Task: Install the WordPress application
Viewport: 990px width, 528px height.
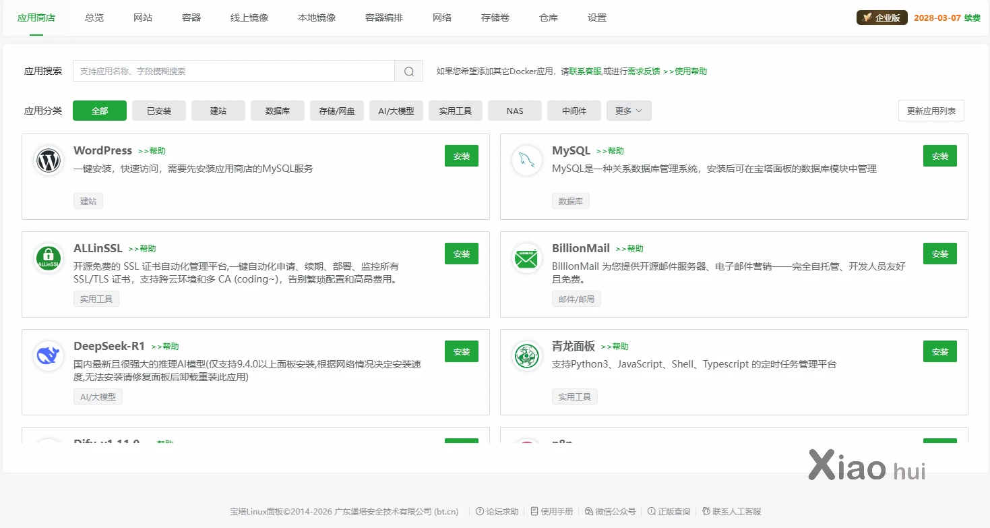Action: coord(461,156)
